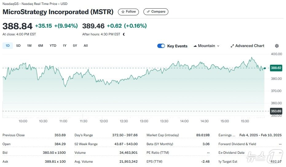Select the 1Y range tab
This screenshot has height=167, width=286.
point(65,46)
